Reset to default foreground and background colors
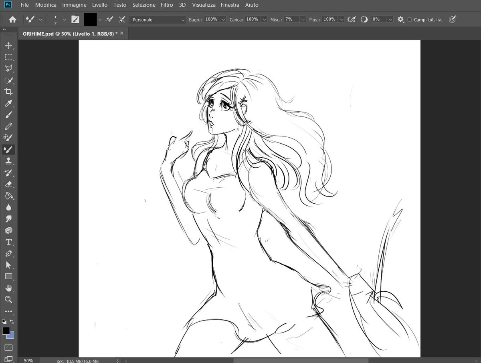The height and width of the screenshot is (363, 481). (4, 321)
